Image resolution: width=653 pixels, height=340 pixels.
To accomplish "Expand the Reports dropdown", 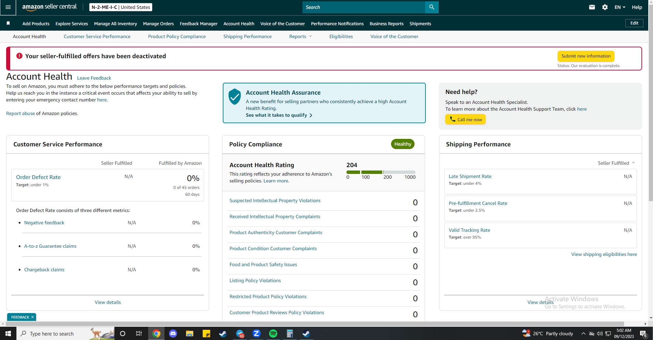I will [300, 36].
